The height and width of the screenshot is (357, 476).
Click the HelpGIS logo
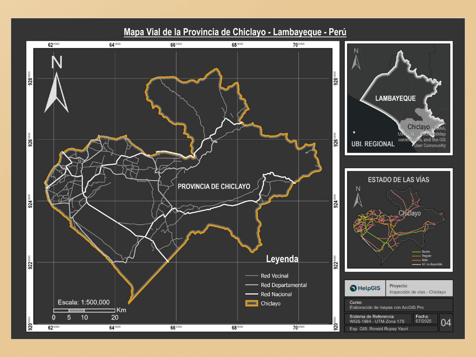(365, 288)
